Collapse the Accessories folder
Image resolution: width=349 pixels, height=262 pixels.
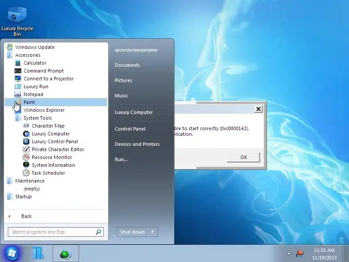click(28, 55)
